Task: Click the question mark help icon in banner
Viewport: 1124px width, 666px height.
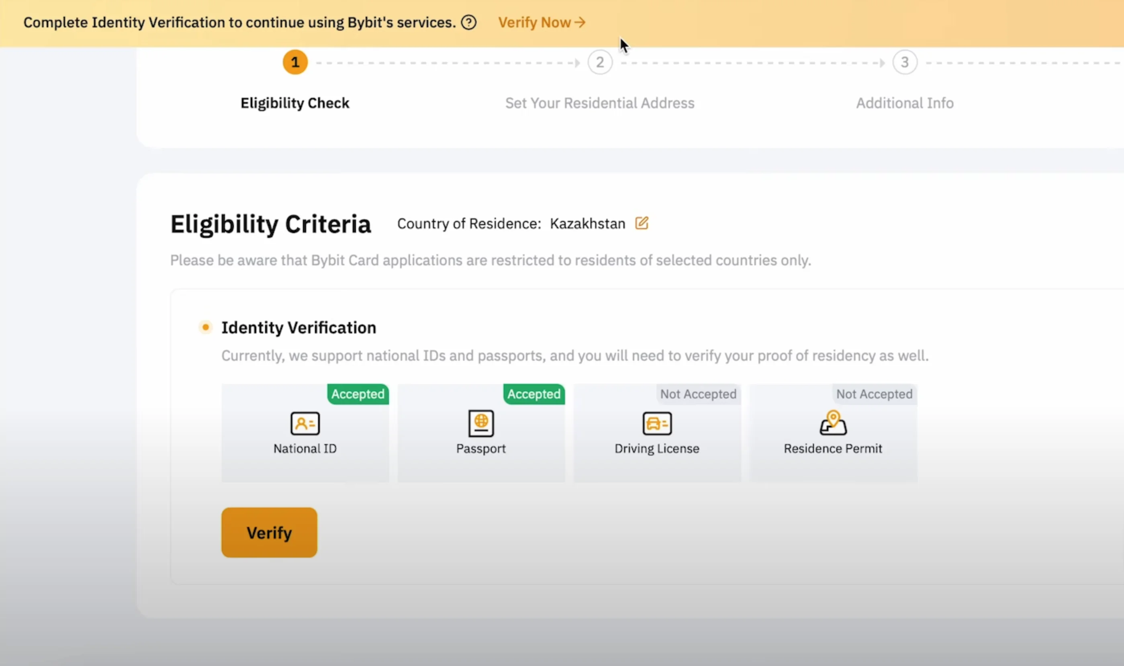Action: pyautogui.click(x=468, y=22)
